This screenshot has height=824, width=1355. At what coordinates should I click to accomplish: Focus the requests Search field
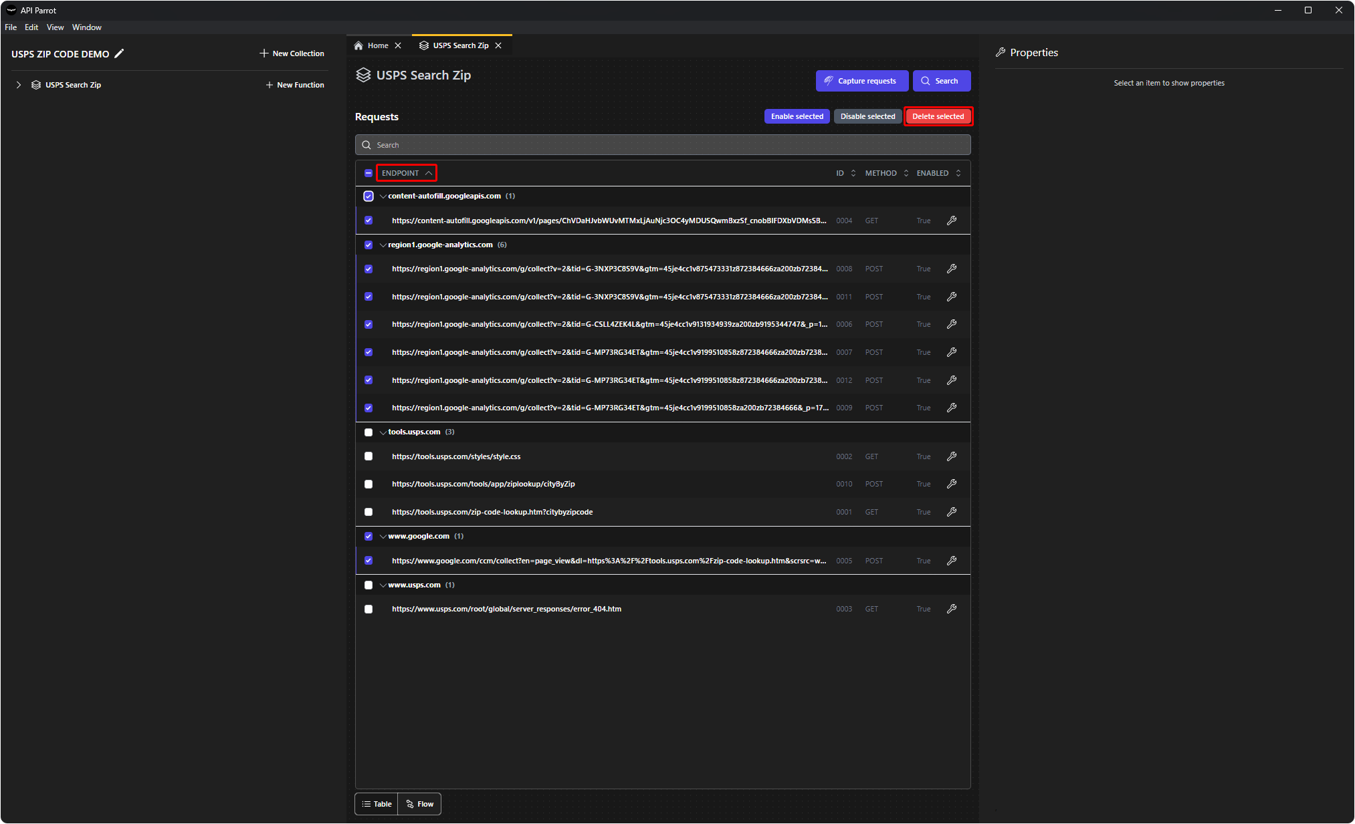click(663, 145)
